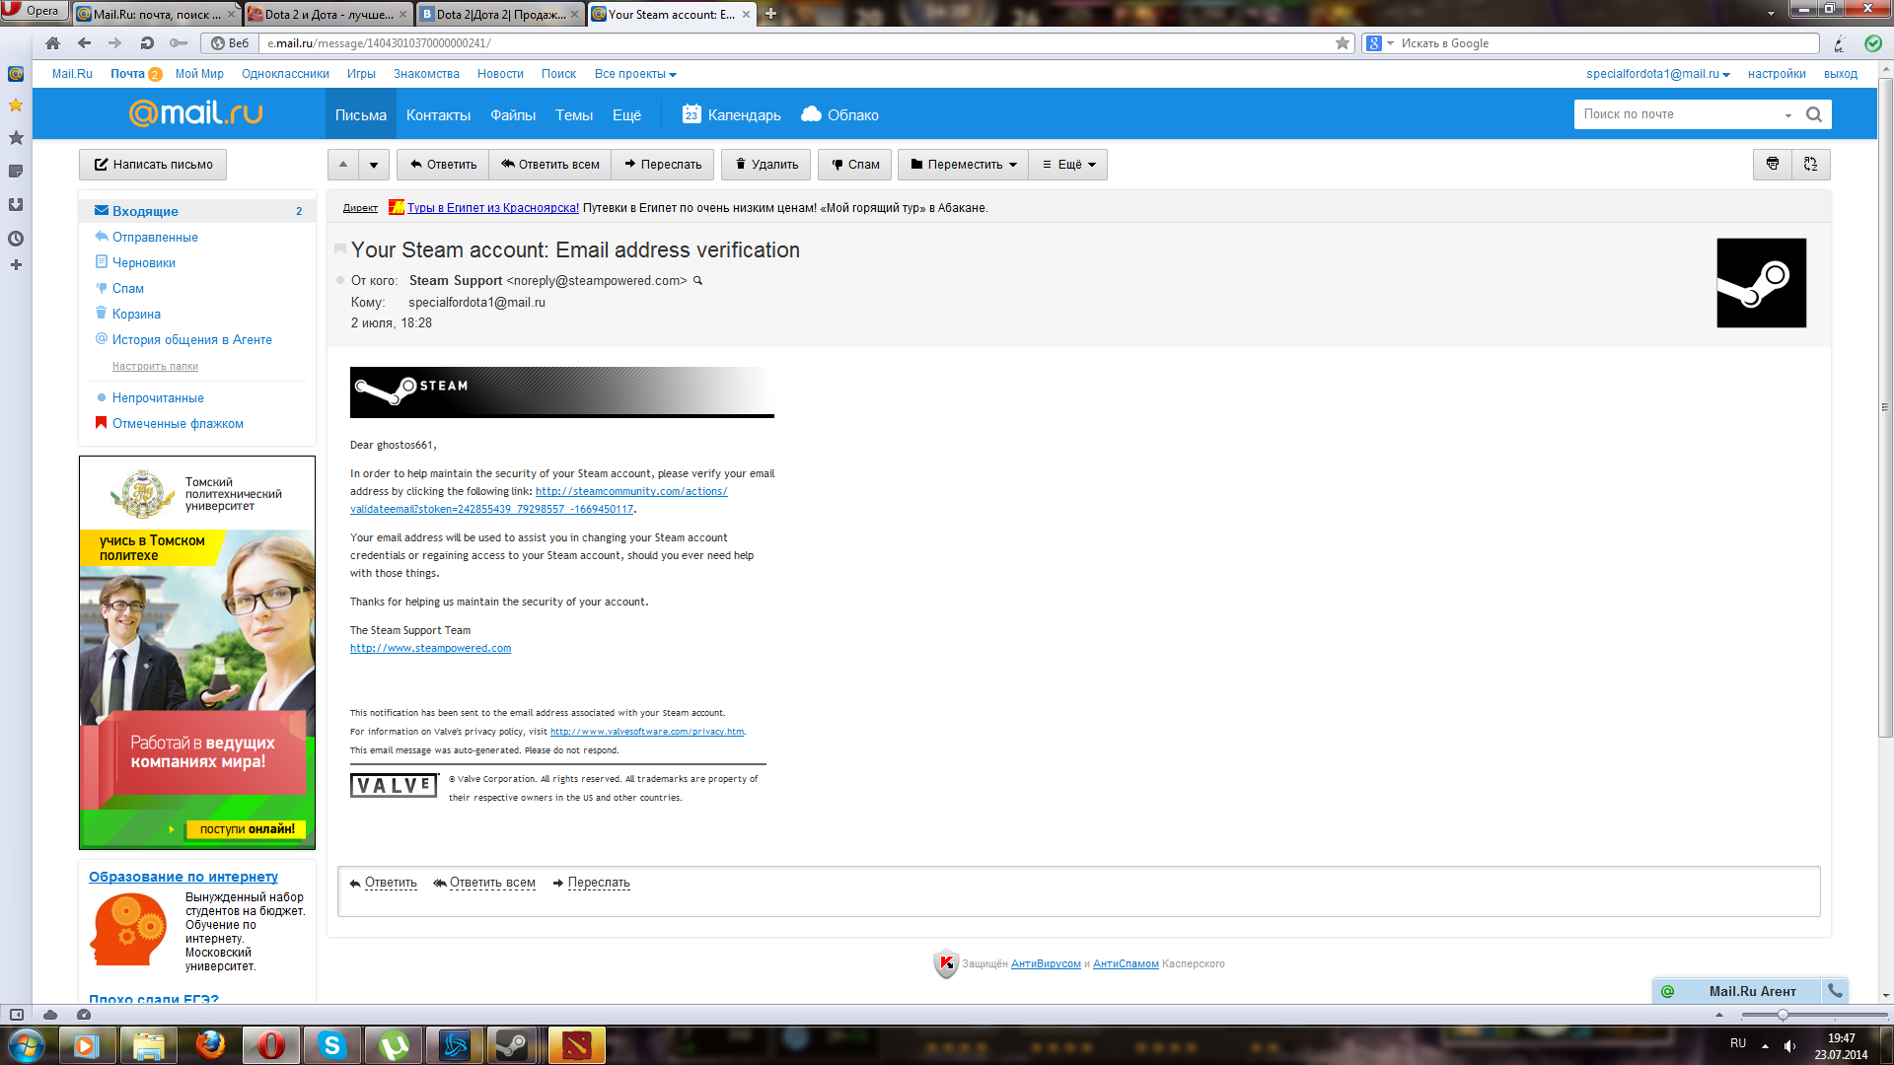Open the Темы tab

coord(574,115)
